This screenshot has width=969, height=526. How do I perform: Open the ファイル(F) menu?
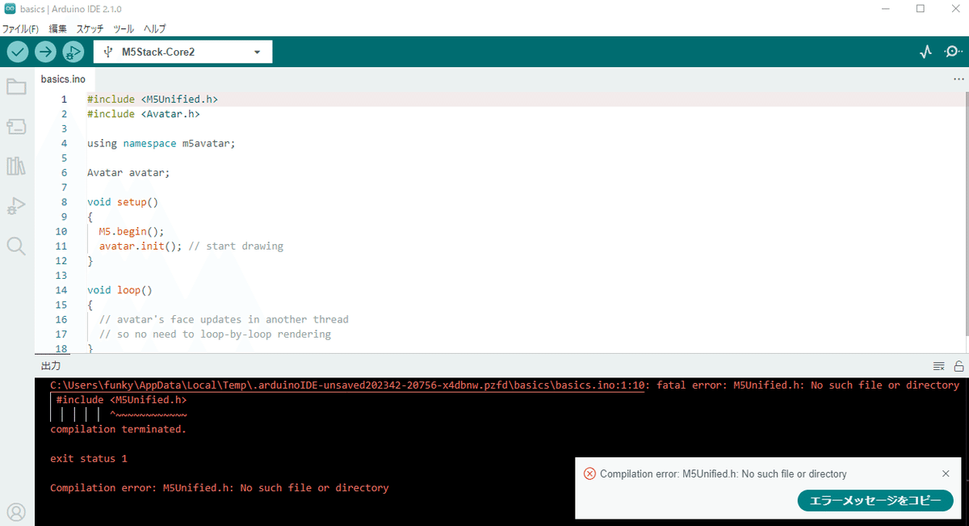pyautogui.click(x=20, y=28)
